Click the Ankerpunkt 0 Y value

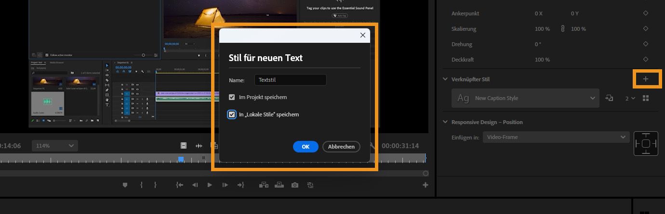pos(575,13)
